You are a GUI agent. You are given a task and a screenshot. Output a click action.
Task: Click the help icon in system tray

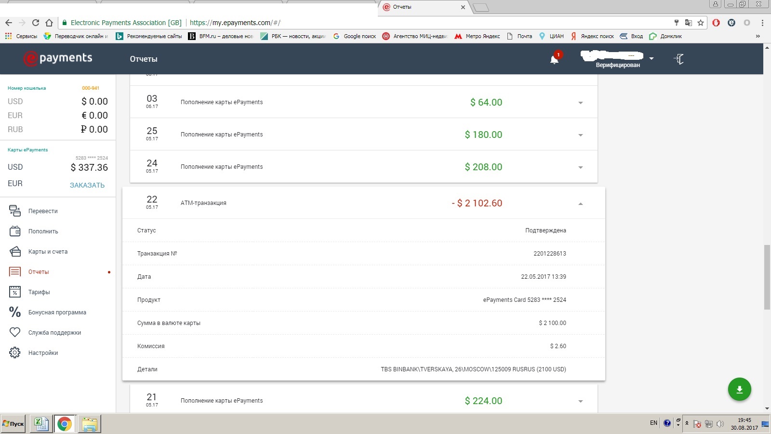(667, 423)
